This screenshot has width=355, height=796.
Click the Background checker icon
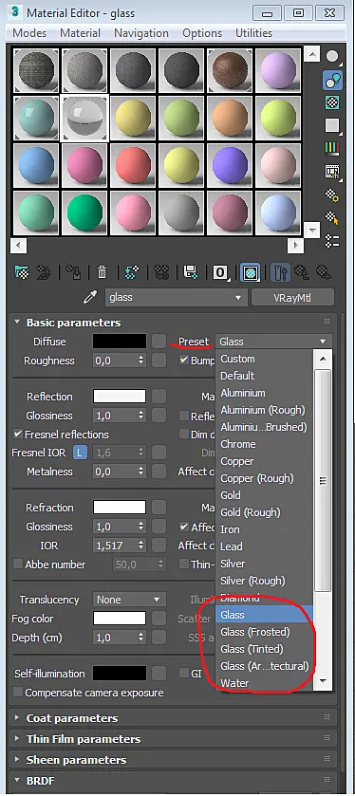pos(332,102)
